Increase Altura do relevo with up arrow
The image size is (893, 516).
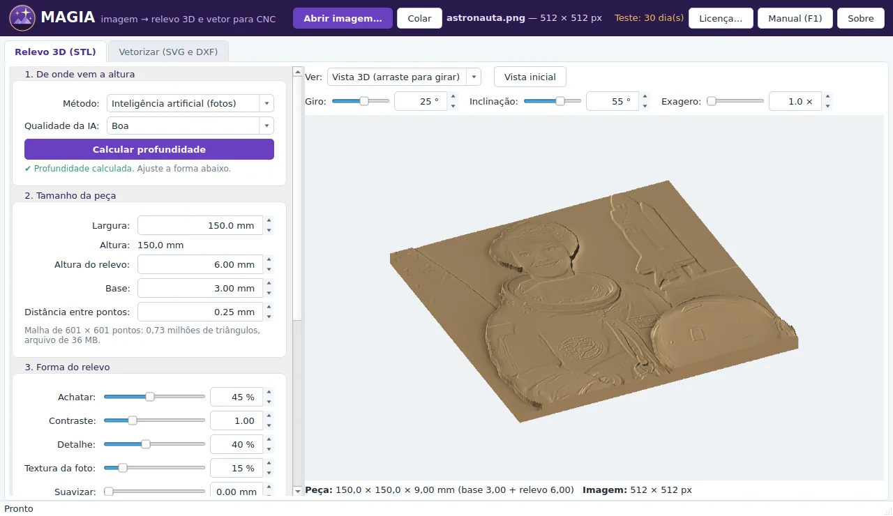tap(269, 260)
